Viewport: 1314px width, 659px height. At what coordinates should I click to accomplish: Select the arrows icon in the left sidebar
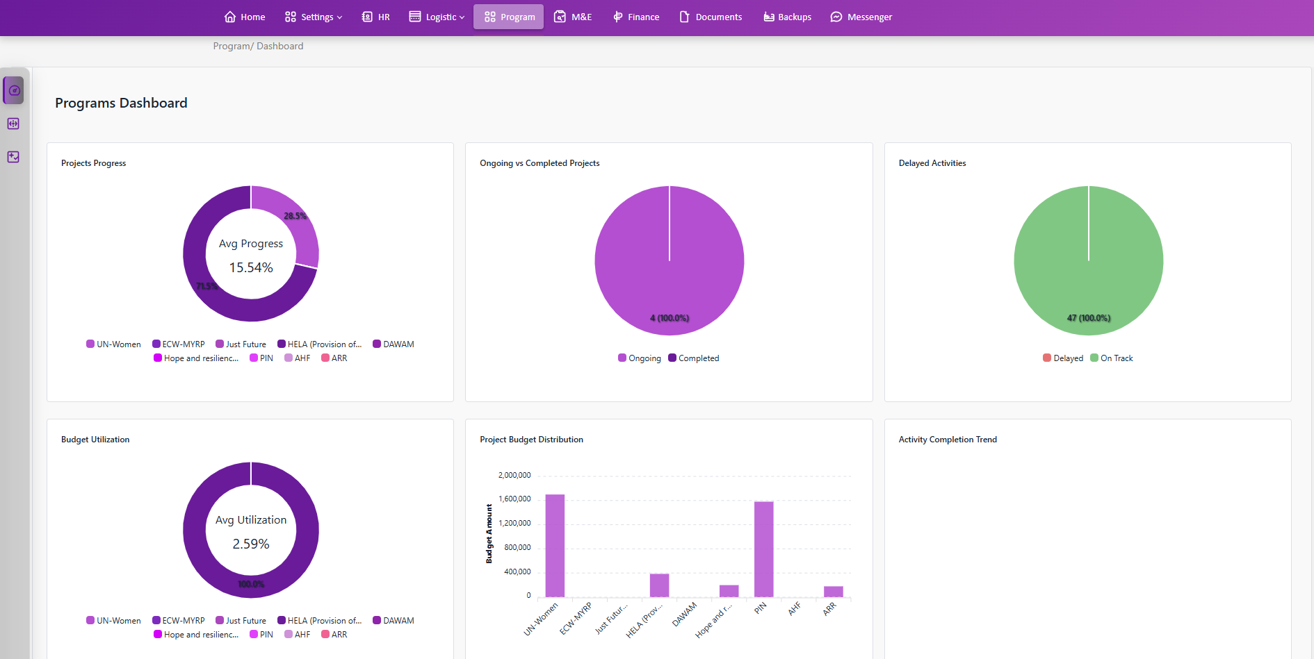(x=13, y=123)
